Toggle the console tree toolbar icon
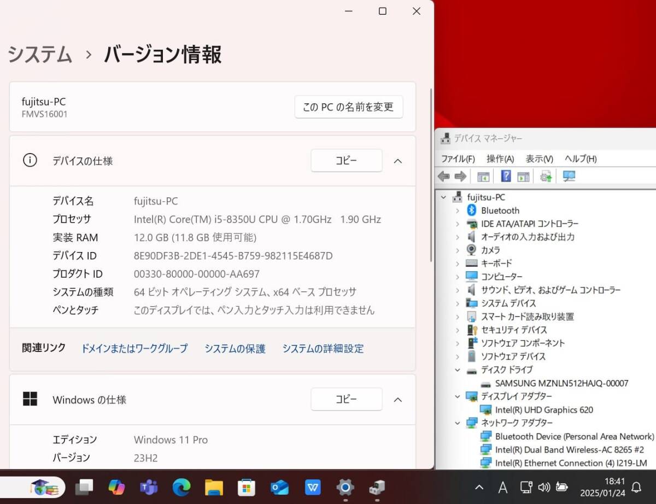 tap(483, 176)
